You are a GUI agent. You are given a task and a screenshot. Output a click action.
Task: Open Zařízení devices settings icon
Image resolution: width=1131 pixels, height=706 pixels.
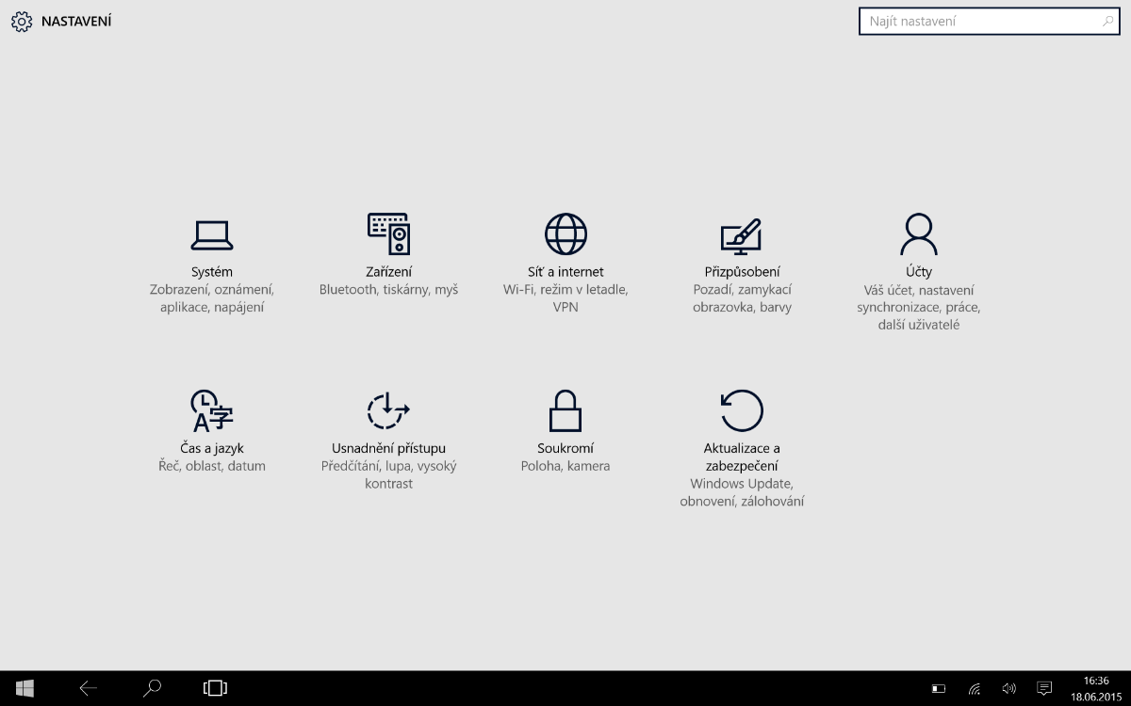tap(388, 233)
